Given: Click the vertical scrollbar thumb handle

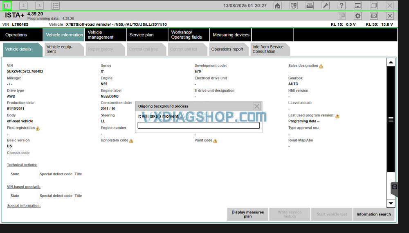Looking at the screenshot, I should click(391, 119).
